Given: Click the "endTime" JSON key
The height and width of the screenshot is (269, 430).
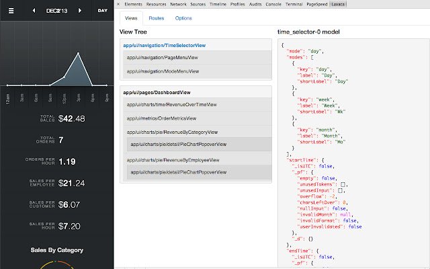Looking at the screenshot, I should [x=300, y=251].
